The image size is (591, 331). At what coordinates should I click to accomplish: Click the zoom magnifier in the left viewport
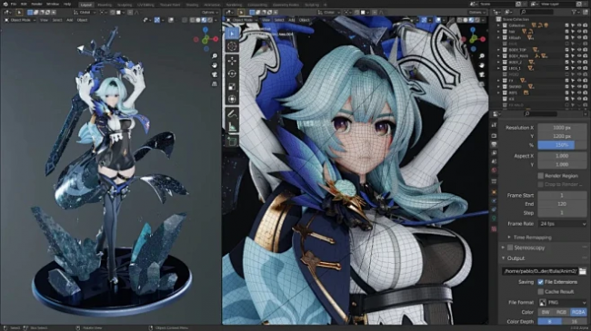(x=215, y=56)
